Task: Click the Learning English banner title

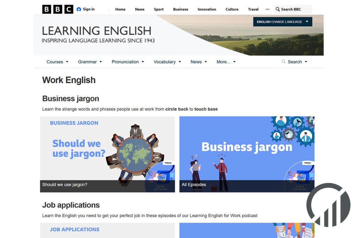Action: pos(97,31)
